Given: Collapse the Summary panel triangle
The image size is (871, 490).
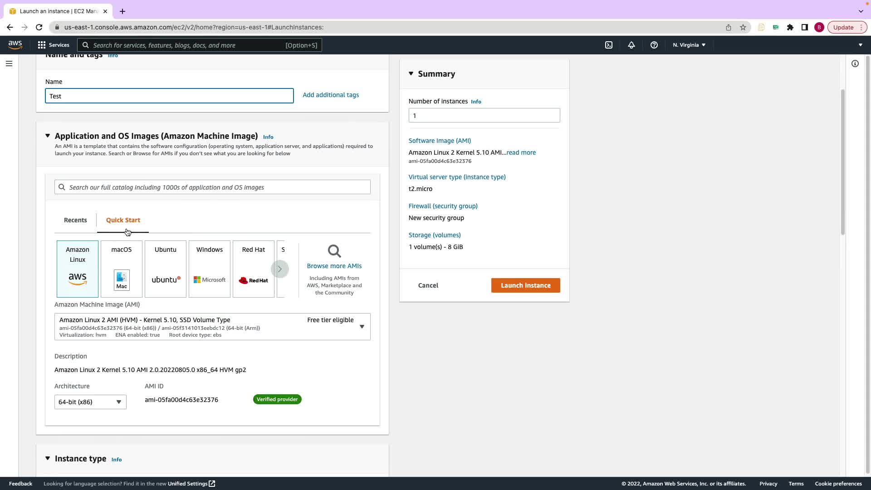Looking at the screenshot, I should 411,73.
